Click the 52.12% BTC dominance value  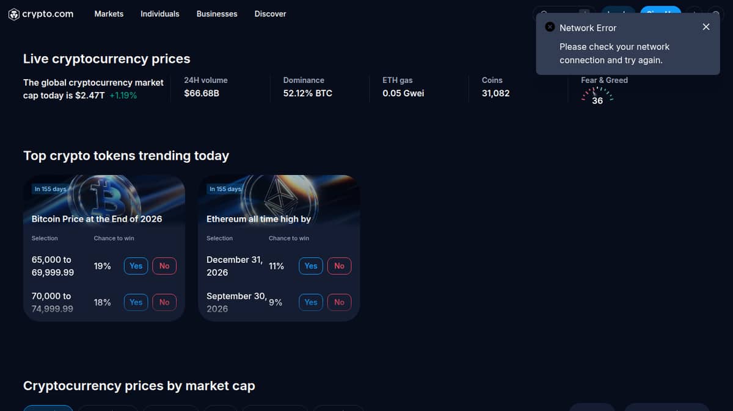coord(308,93)
